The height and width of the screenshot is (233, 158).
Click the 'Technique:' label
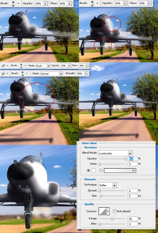tap(91, 184)
